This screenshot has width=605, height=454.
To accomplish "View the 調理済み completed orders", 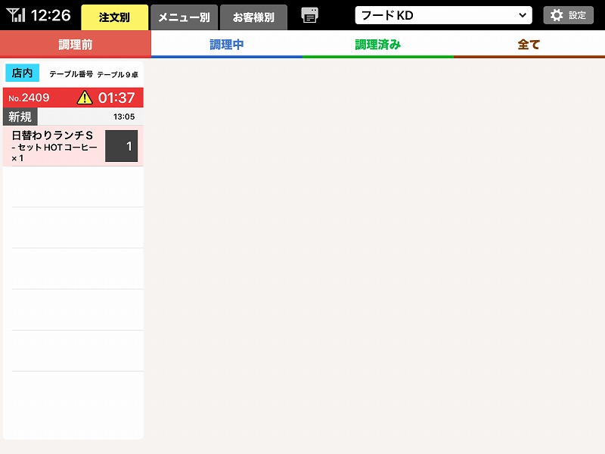I will (x=378, y=45).
